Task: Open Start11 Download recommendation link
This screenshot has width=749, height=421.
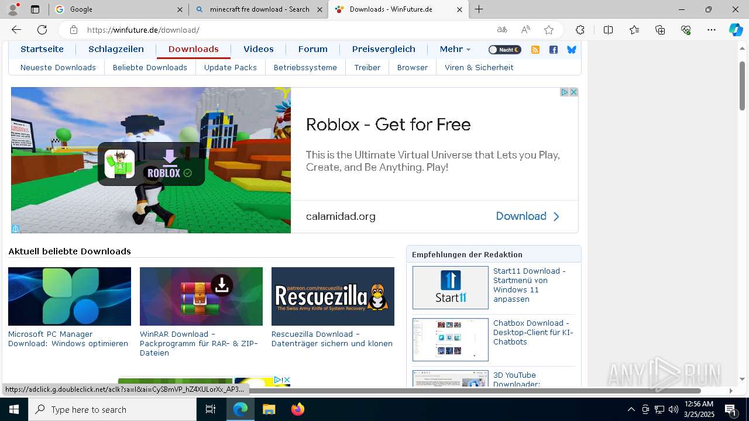Action: (530, 285)
